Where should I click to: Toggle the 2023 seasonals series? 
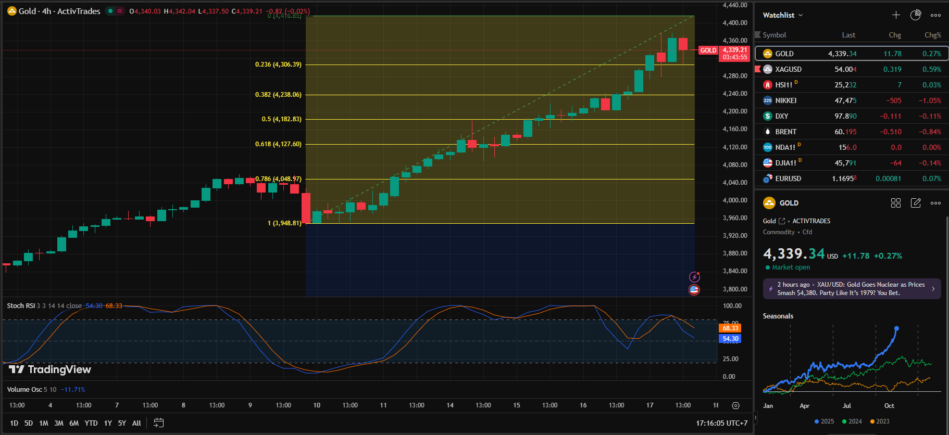coord(880,421)
